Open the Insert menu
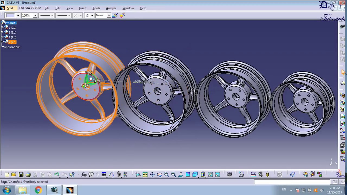Viewport: 347px width, 195px height. pos(83,8)
